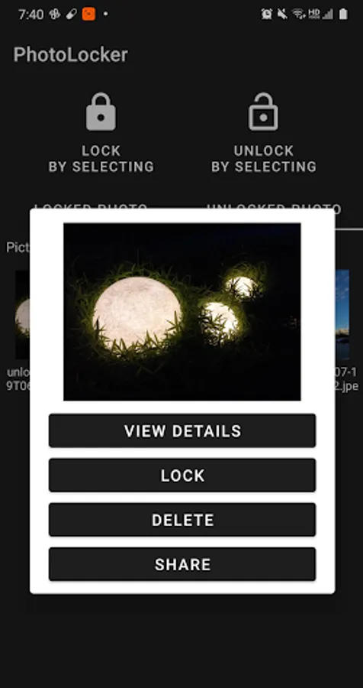
Task: Tap the partially hidden left photo thumbnail
Action: 22,315
